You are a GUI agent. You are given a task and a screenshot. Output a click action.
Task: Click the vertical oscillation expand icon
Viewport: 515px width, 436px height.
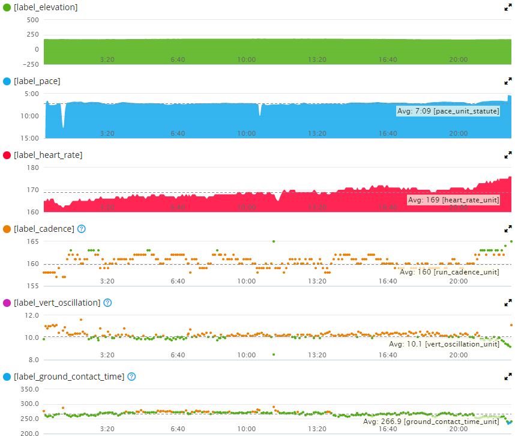[x=508, y=303]
